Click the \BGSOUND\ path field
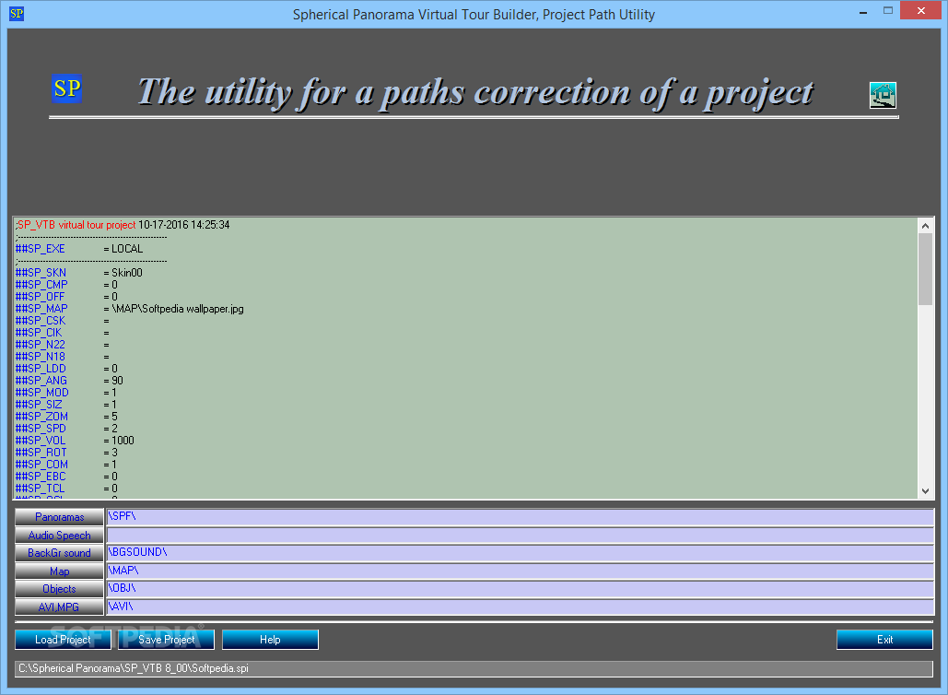 pos(520,553)
